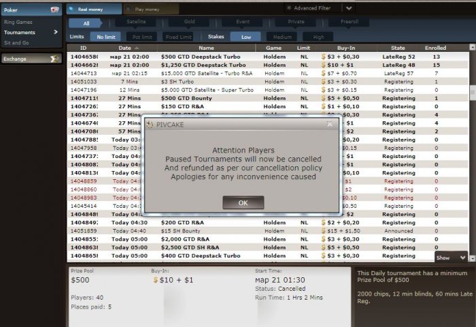Viewport: 476px width, 327px height.
Task: Click the scrollbar up arrow of tournament list
Action: [473, 47]
